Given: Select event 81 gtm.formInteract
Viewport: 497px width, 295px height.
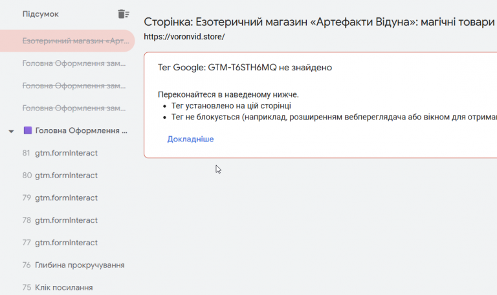Looking at the screenshot, I should [x=60, y=153].
